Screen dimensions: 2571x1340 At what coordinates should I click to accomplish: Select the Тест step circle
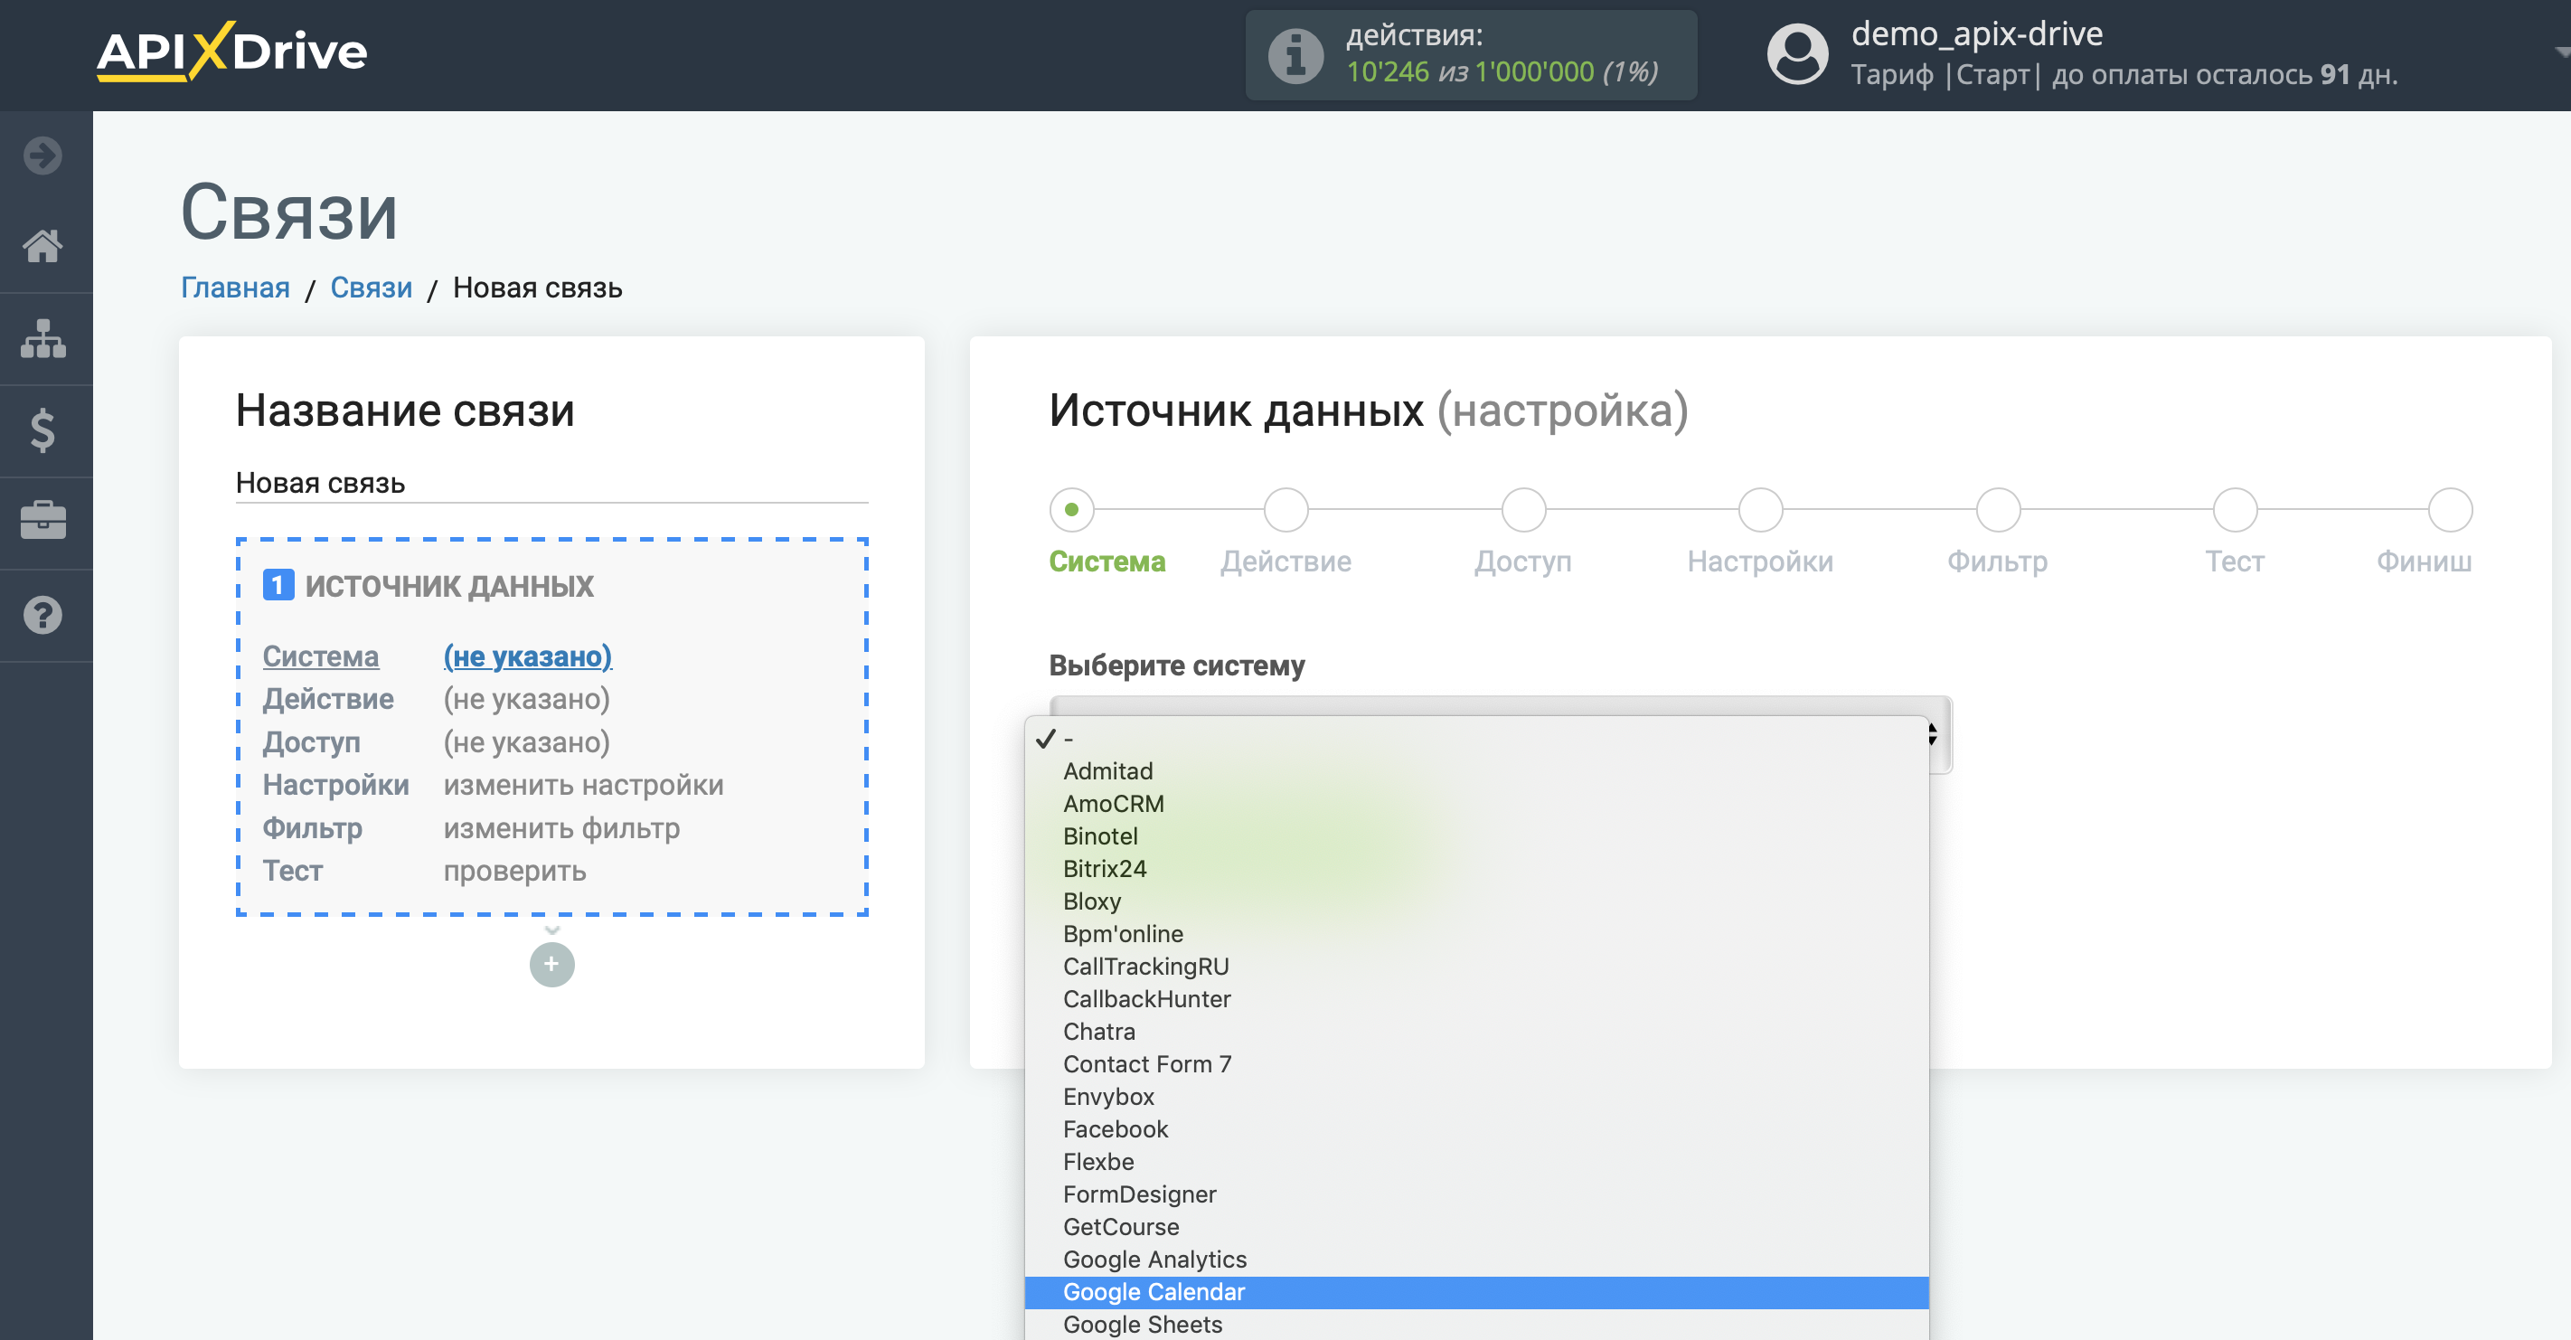(x=2235, y=510)
